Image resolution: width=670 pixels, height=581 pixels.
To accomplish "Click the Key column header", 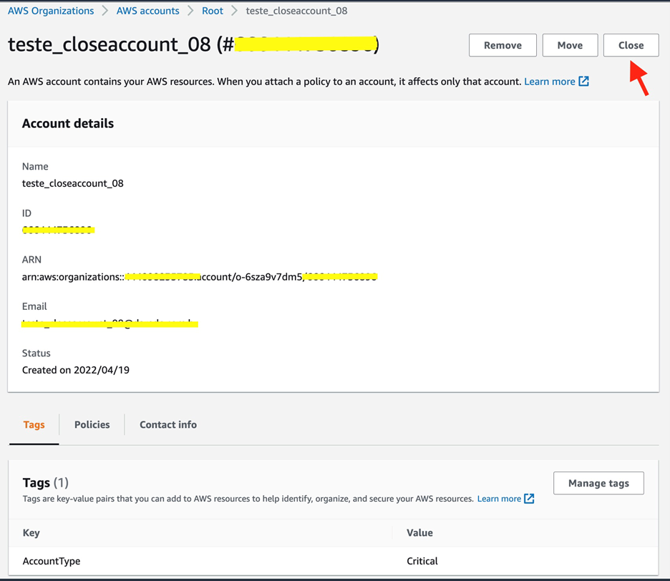I will click(31, 533).
